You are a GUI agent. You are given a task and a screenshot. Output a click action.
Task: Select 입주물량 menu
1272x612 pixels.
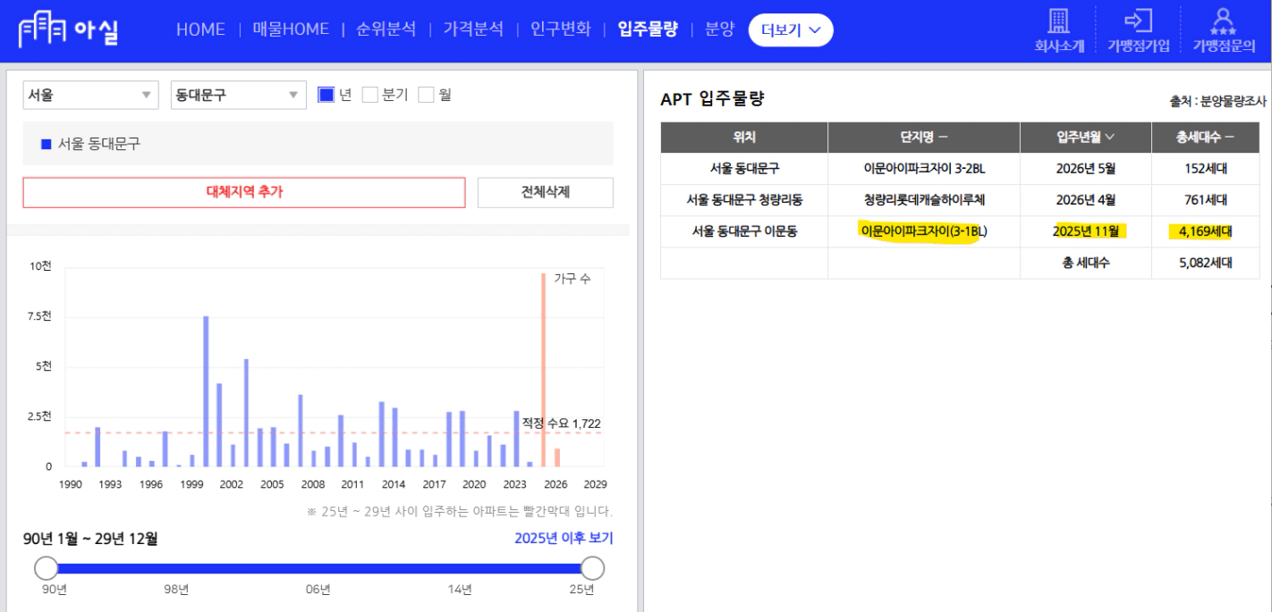[648, 29]
